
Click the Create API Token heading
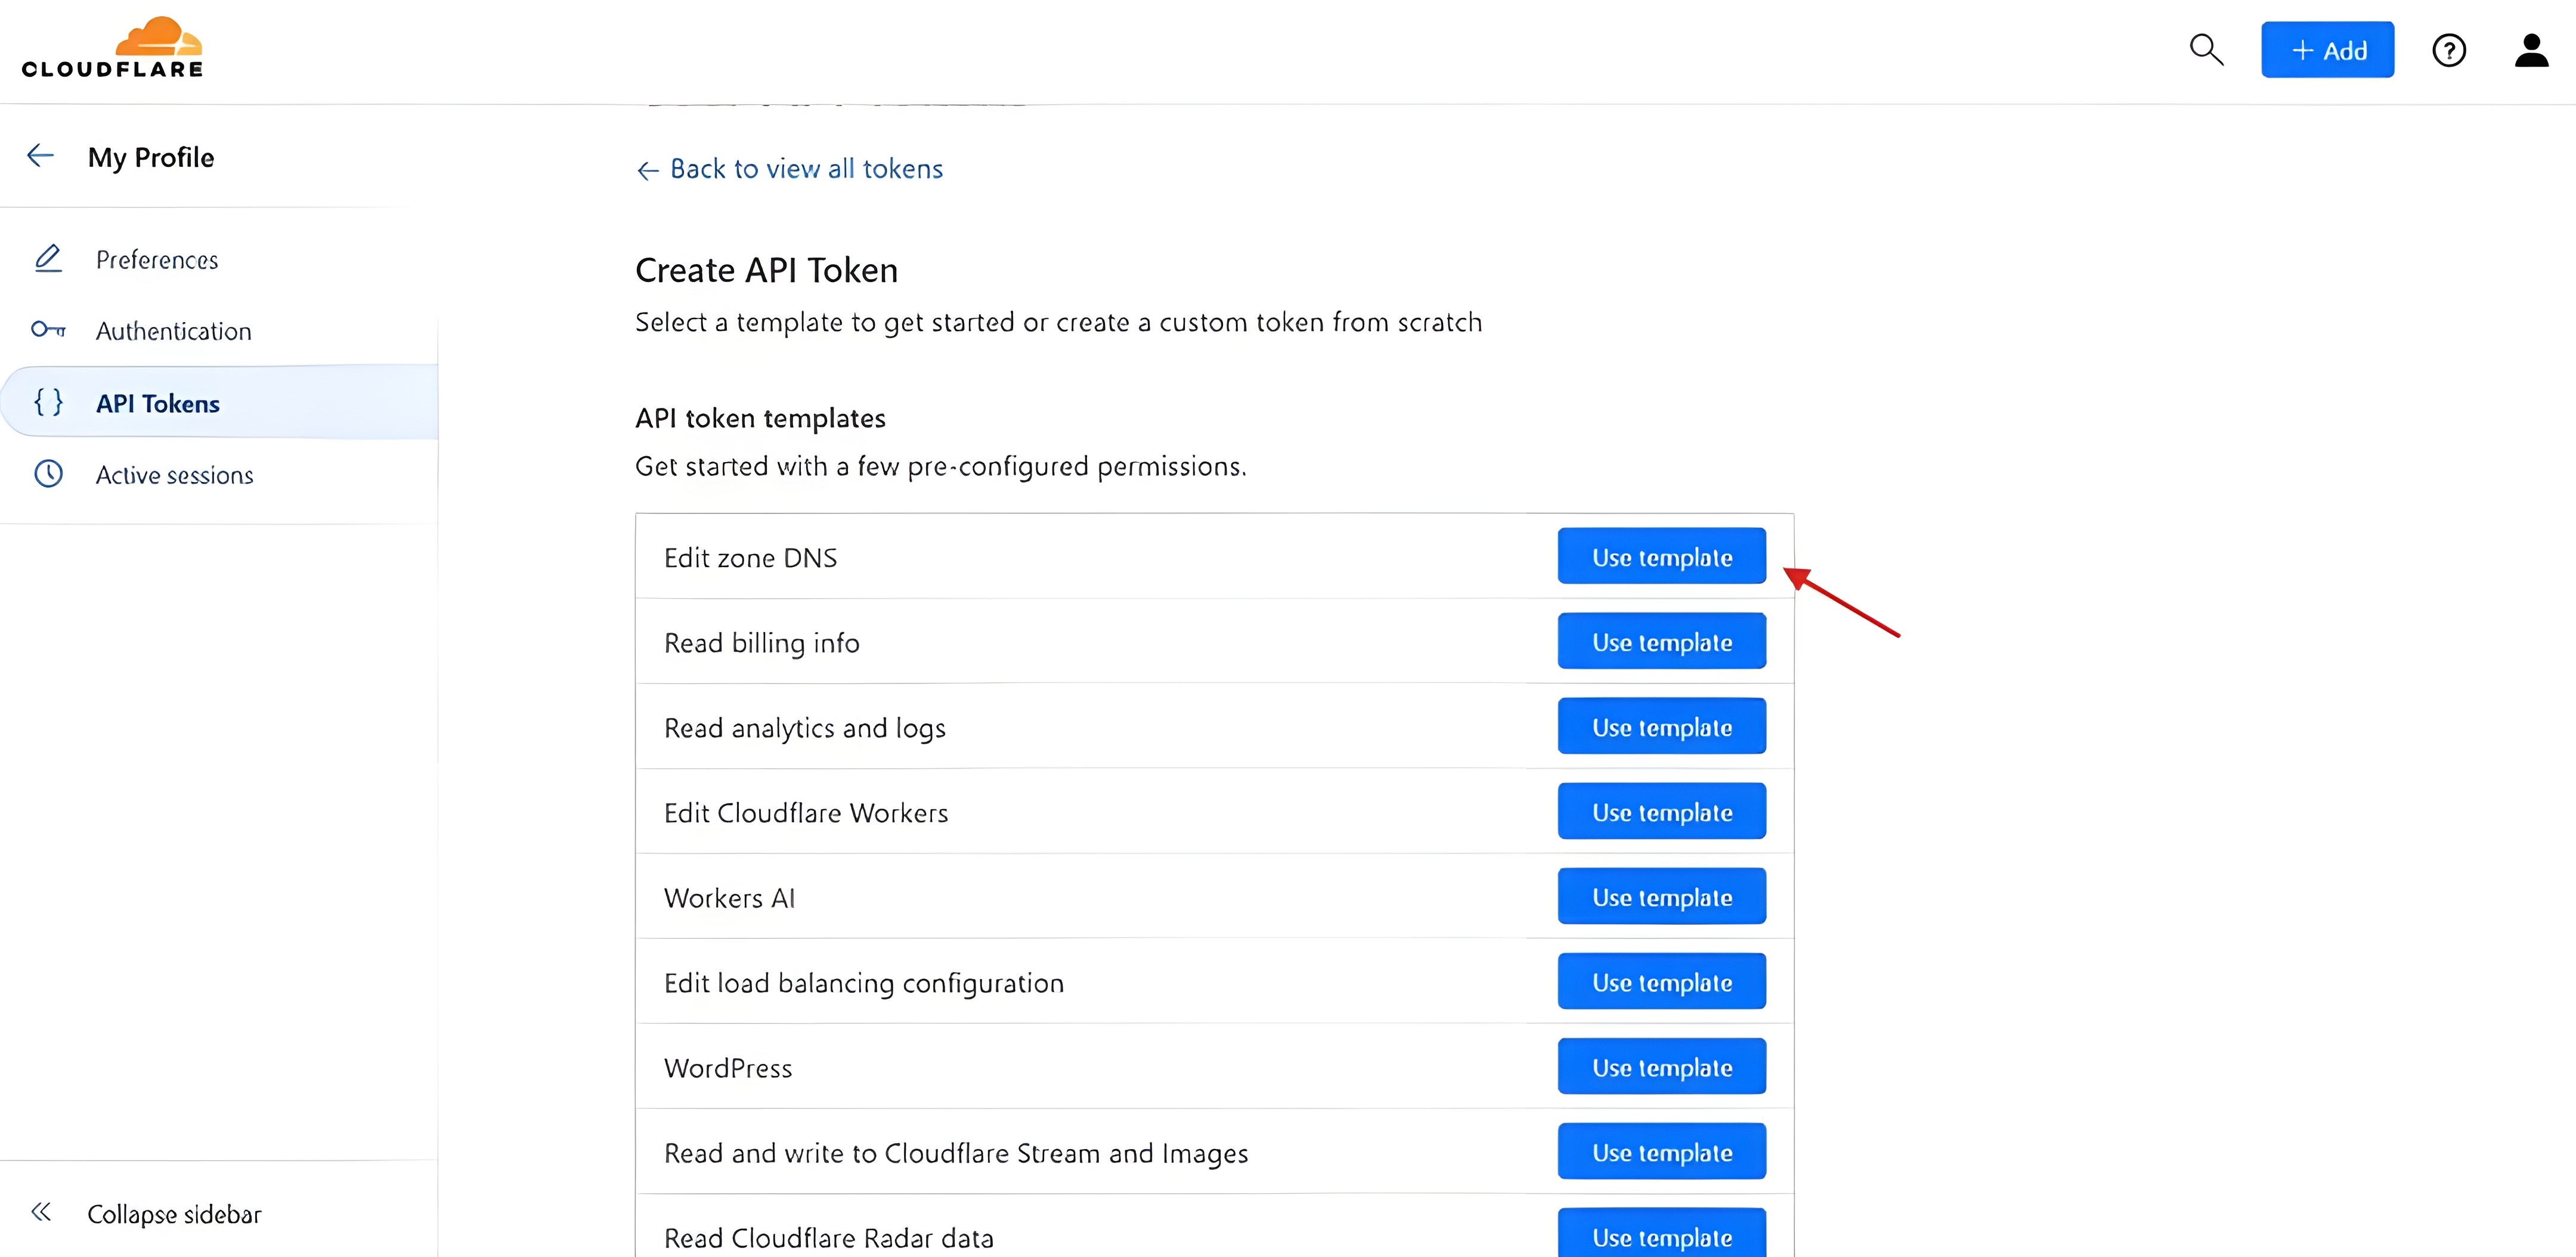click(x=767, y=271)
